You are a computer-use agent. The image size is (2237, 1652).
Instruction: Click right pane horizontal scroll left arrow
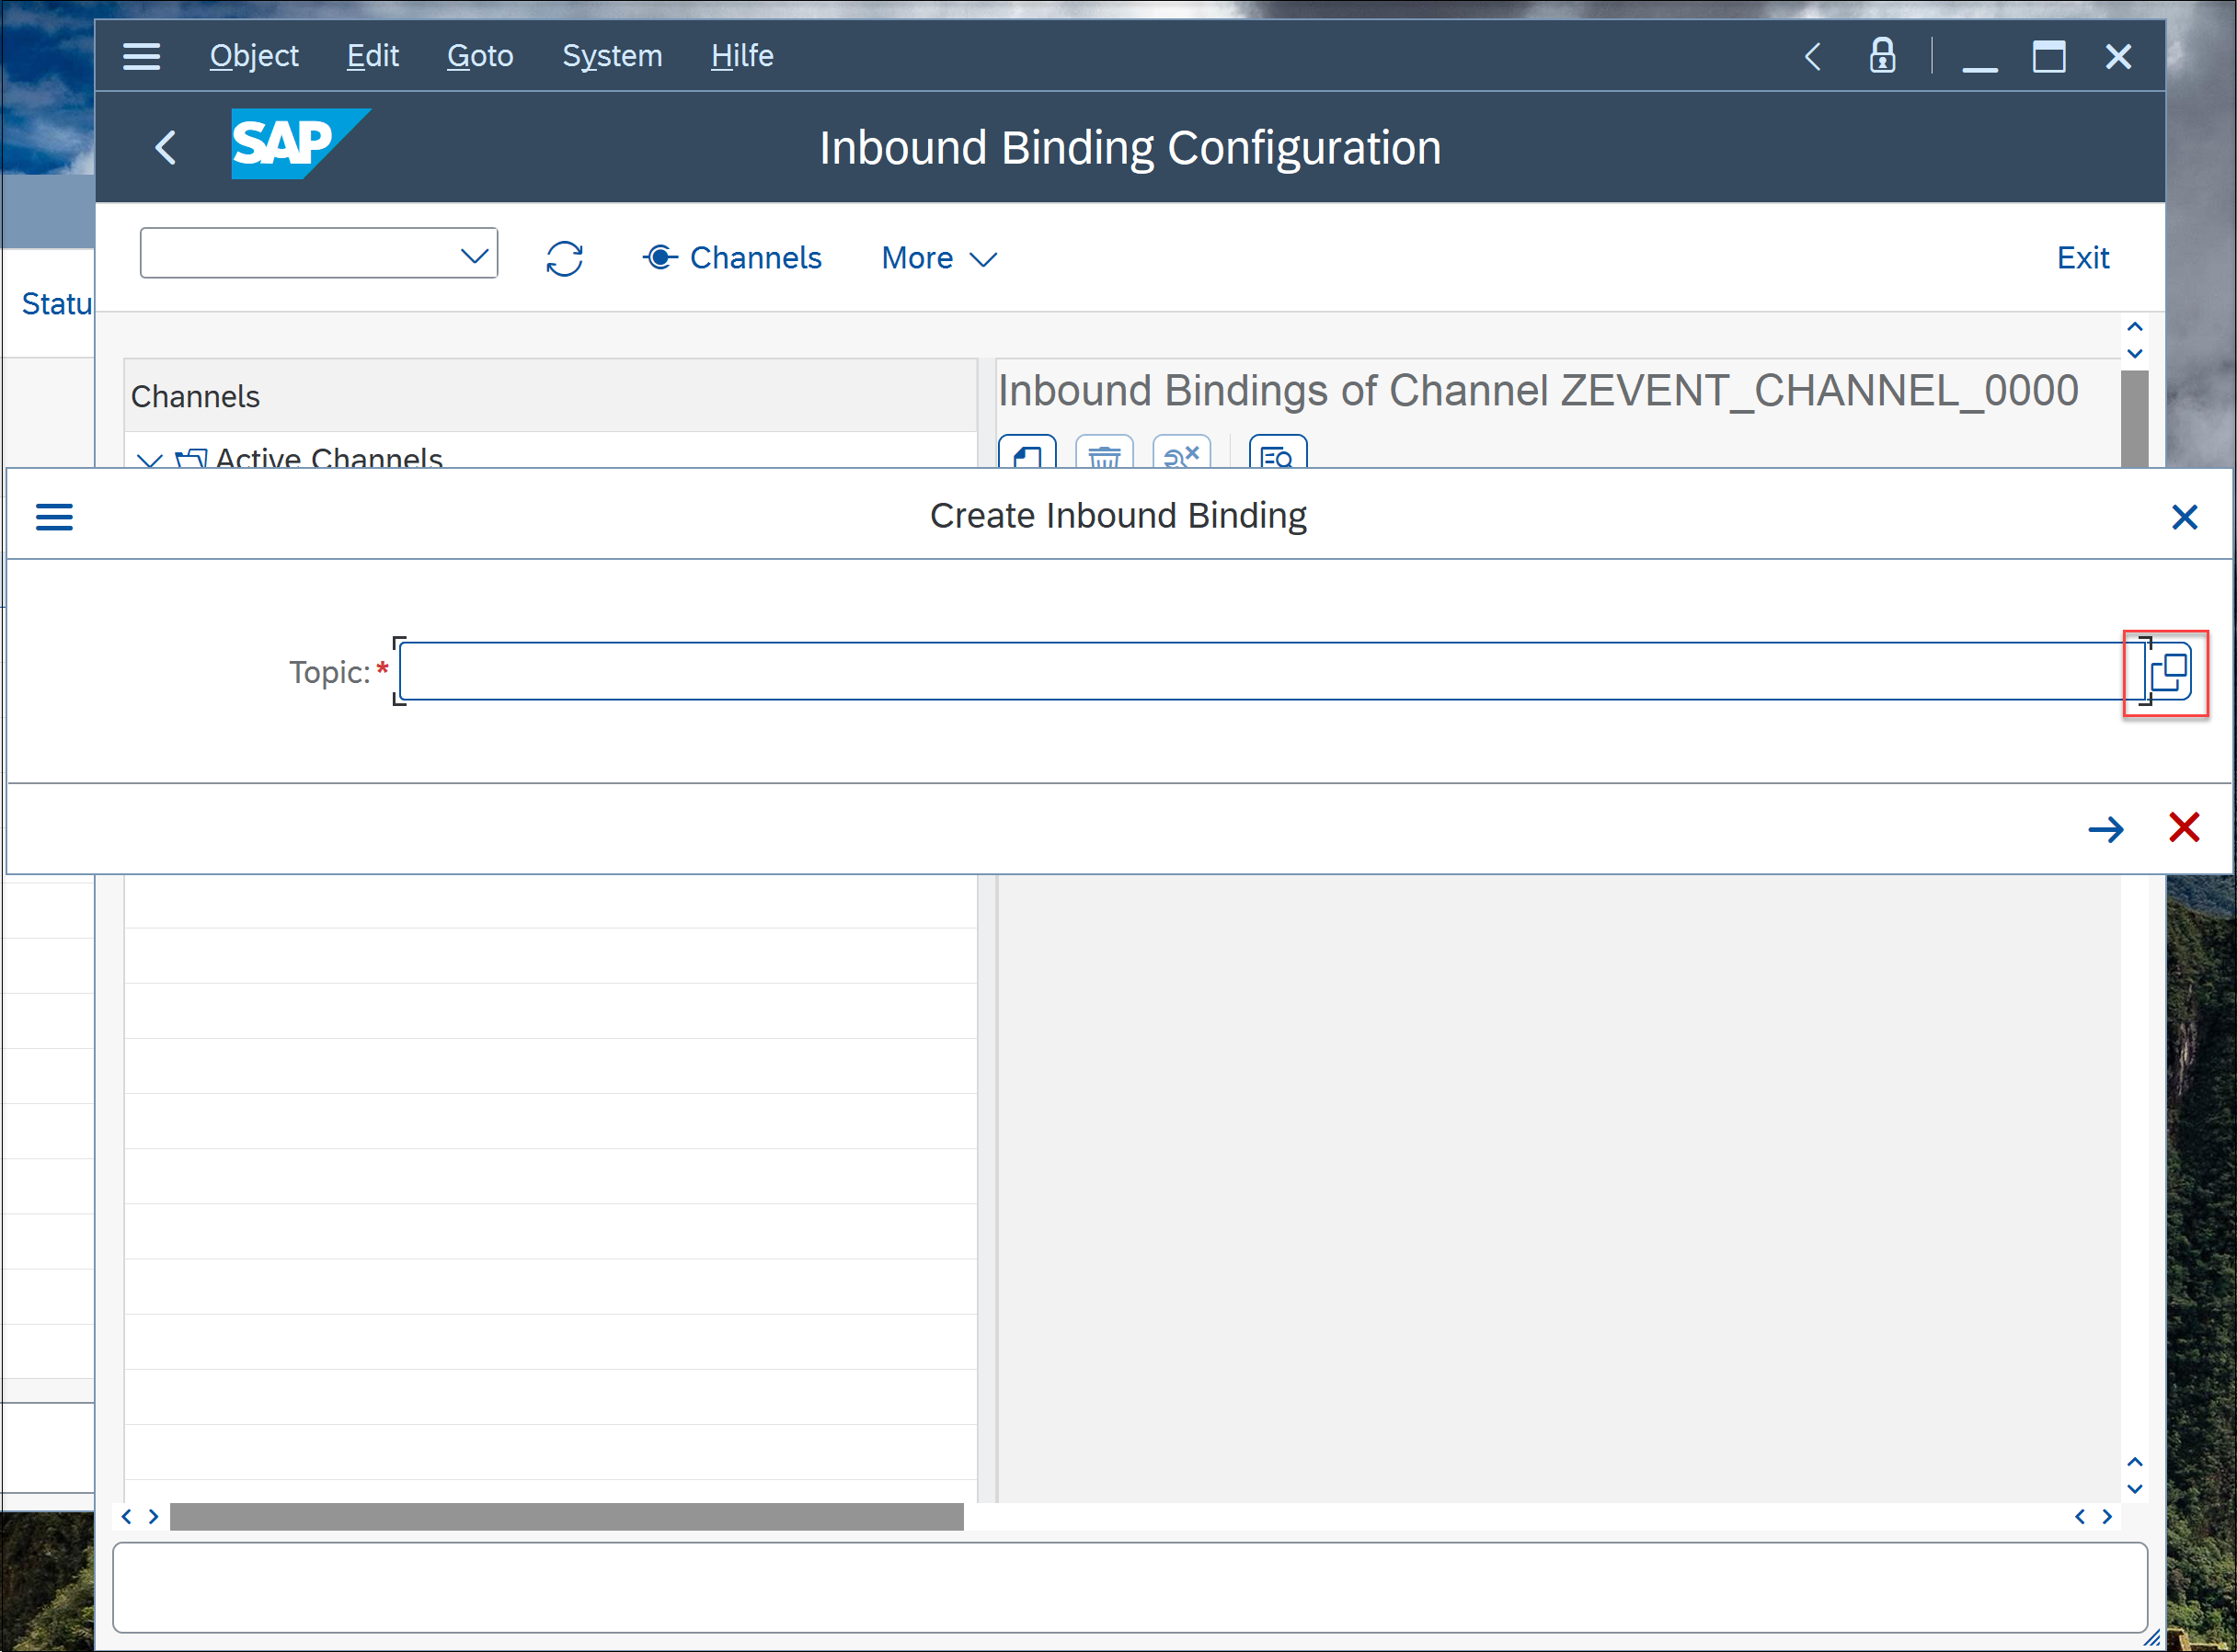(x=2080, y=1517)
